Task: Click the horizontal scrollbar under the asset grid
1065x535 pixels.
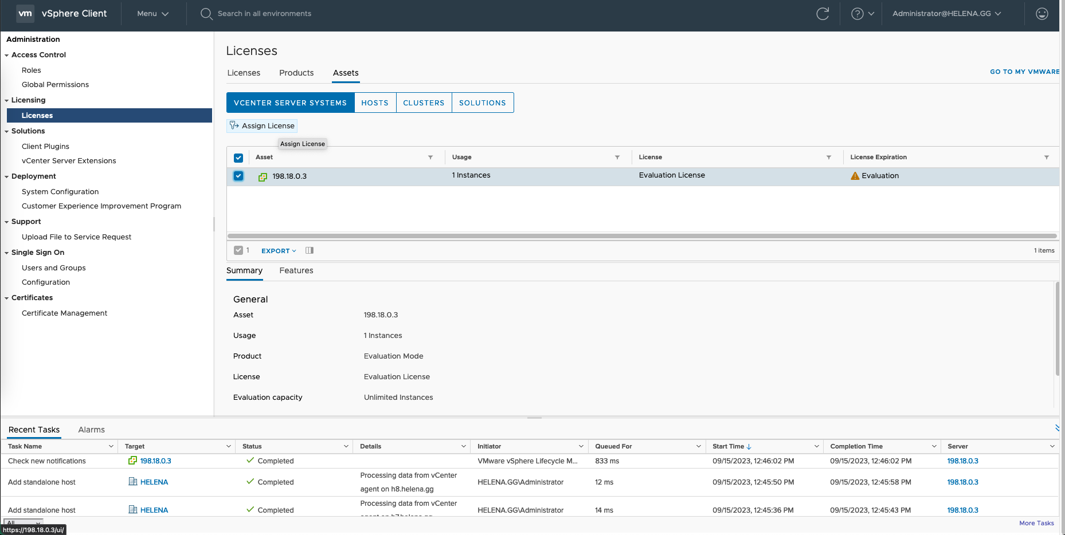Action: [x=642, y=236]
